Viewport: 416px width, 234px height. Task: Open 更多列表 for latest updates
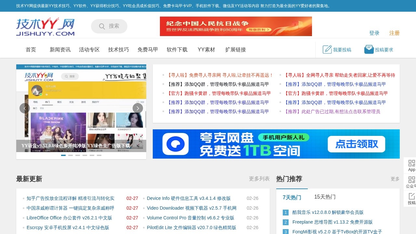click(259, 178)
